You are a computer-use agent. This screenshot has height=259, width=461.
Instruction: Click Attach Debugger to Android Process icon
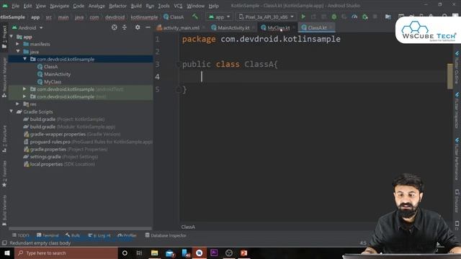pyautogui.click(x=365, y=17)
